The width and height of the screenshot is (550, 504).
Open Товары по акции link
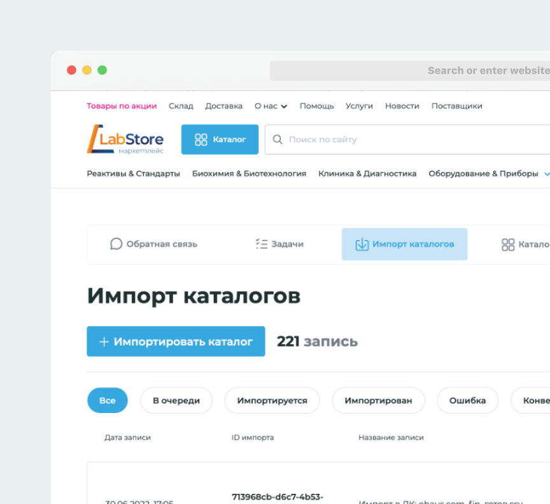point(122,106)
